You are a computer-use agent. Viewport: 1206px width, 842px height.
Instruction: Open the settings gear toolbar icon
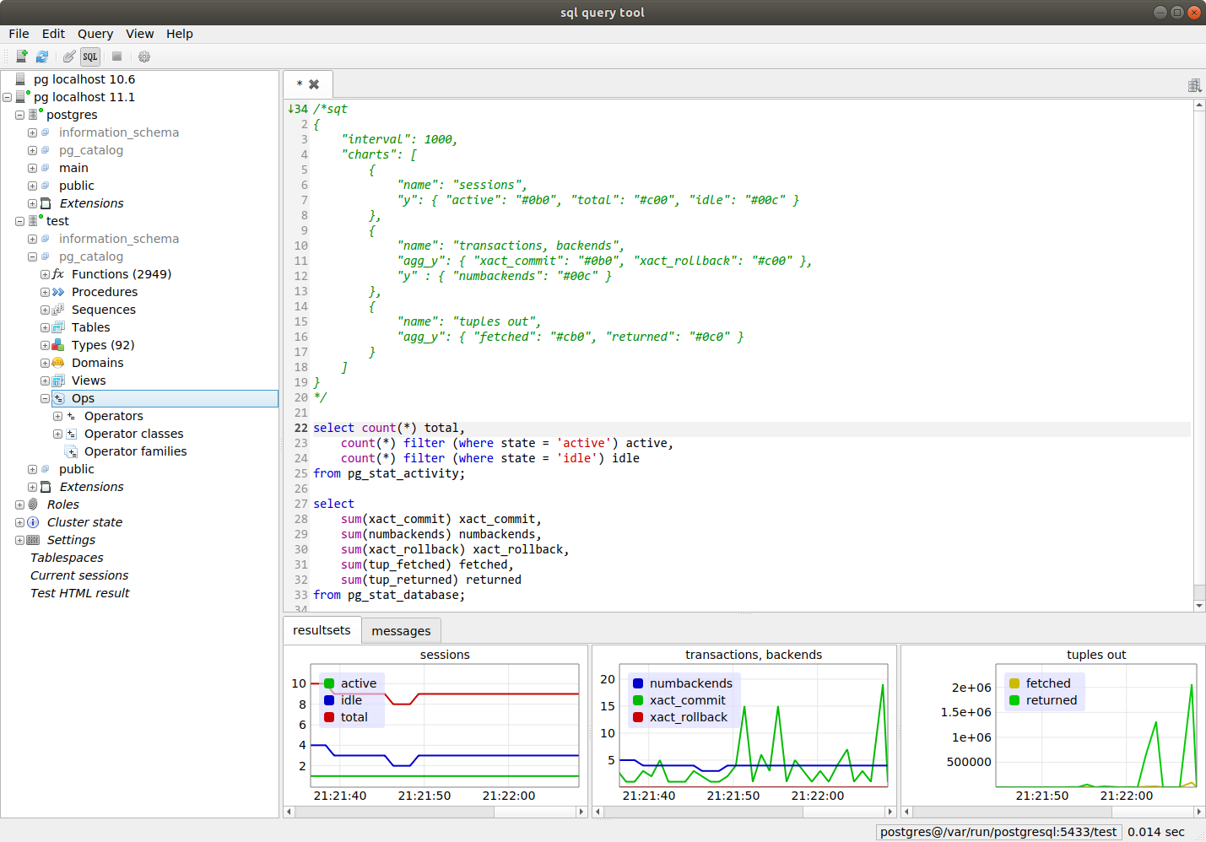(x=144, y=57)
